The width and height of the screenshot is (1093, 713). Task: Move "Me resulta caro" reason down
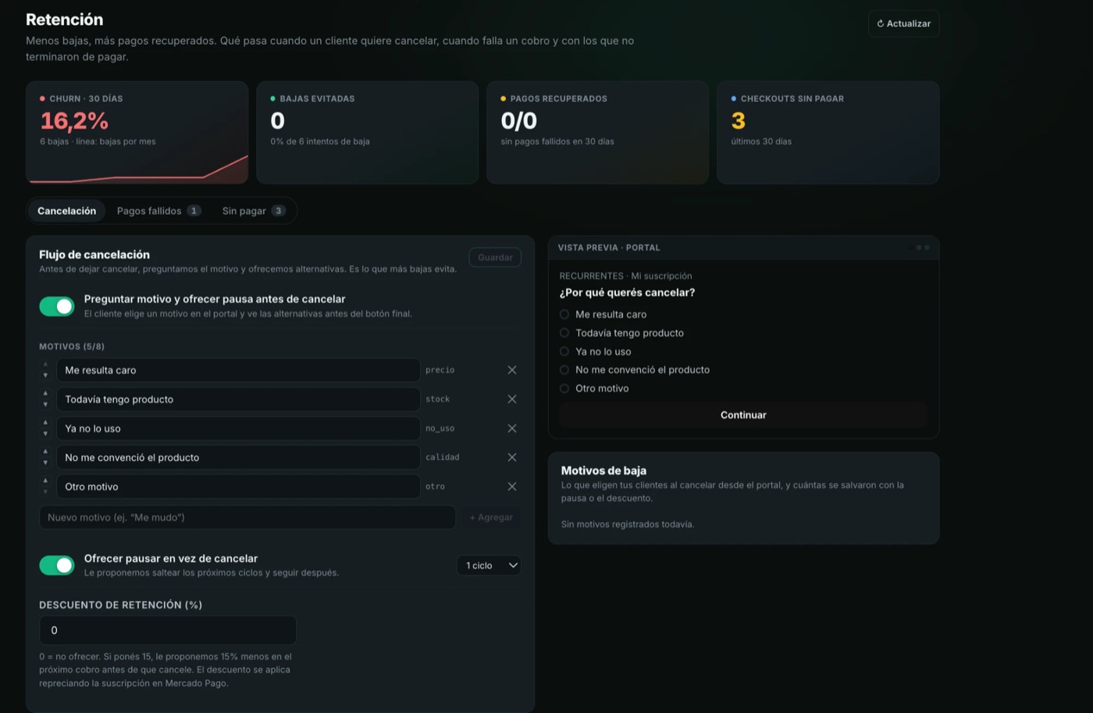click(x=45, y=376)
